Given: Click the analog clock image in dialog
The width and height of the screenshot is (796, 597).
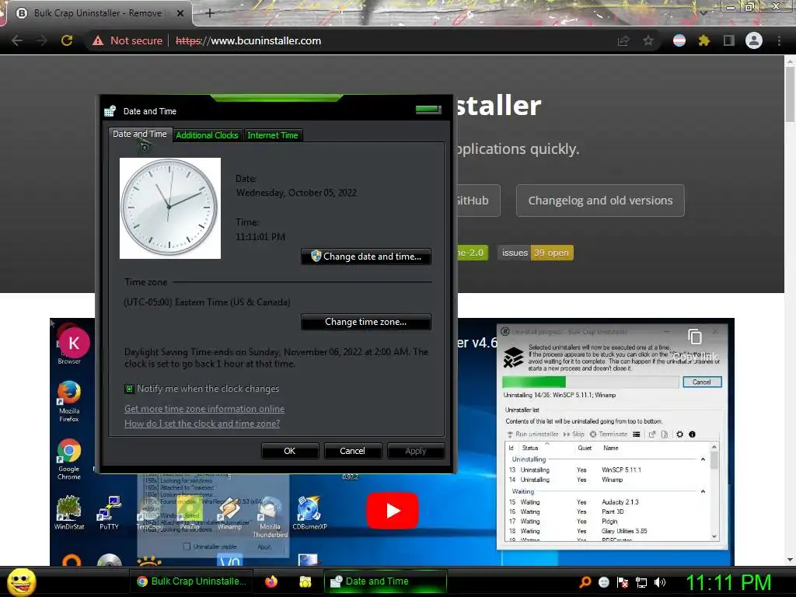Looking at the screenshot, I should [x=170, y=208].
